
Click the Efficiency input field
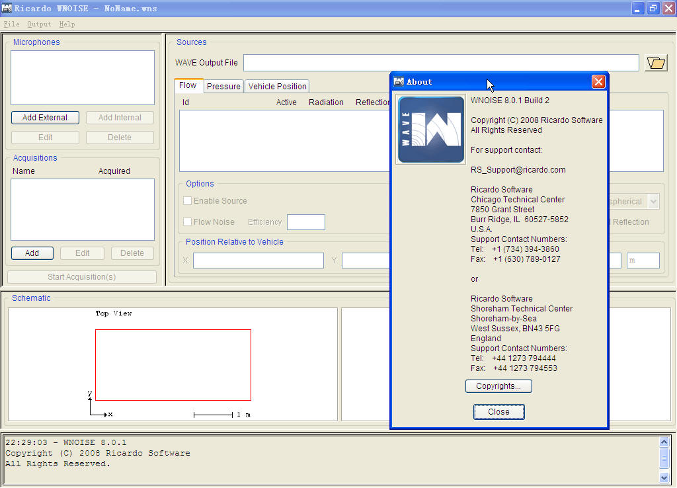(305, 222)
